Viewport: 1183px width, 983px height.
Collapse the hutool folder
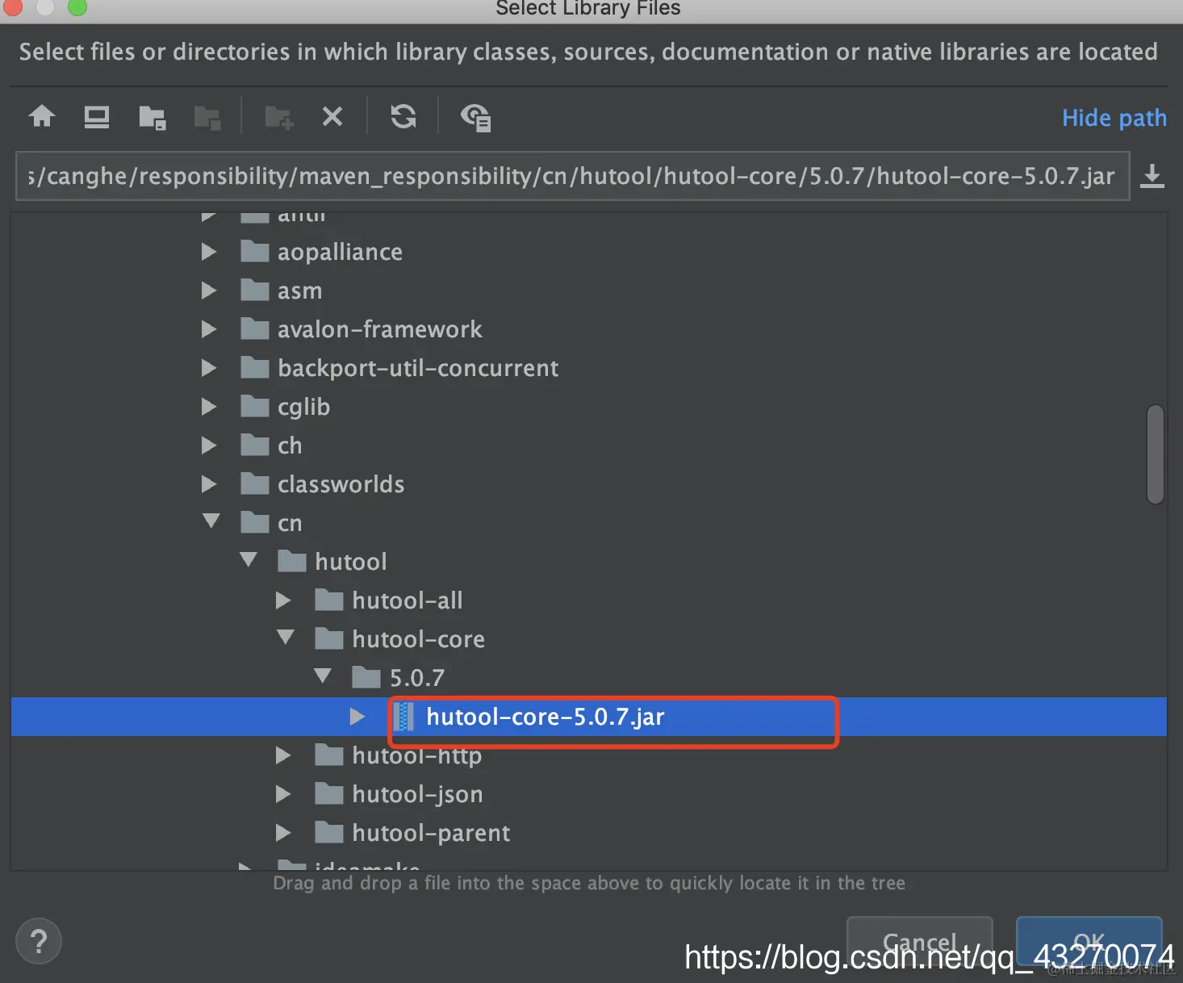[249, 560]
